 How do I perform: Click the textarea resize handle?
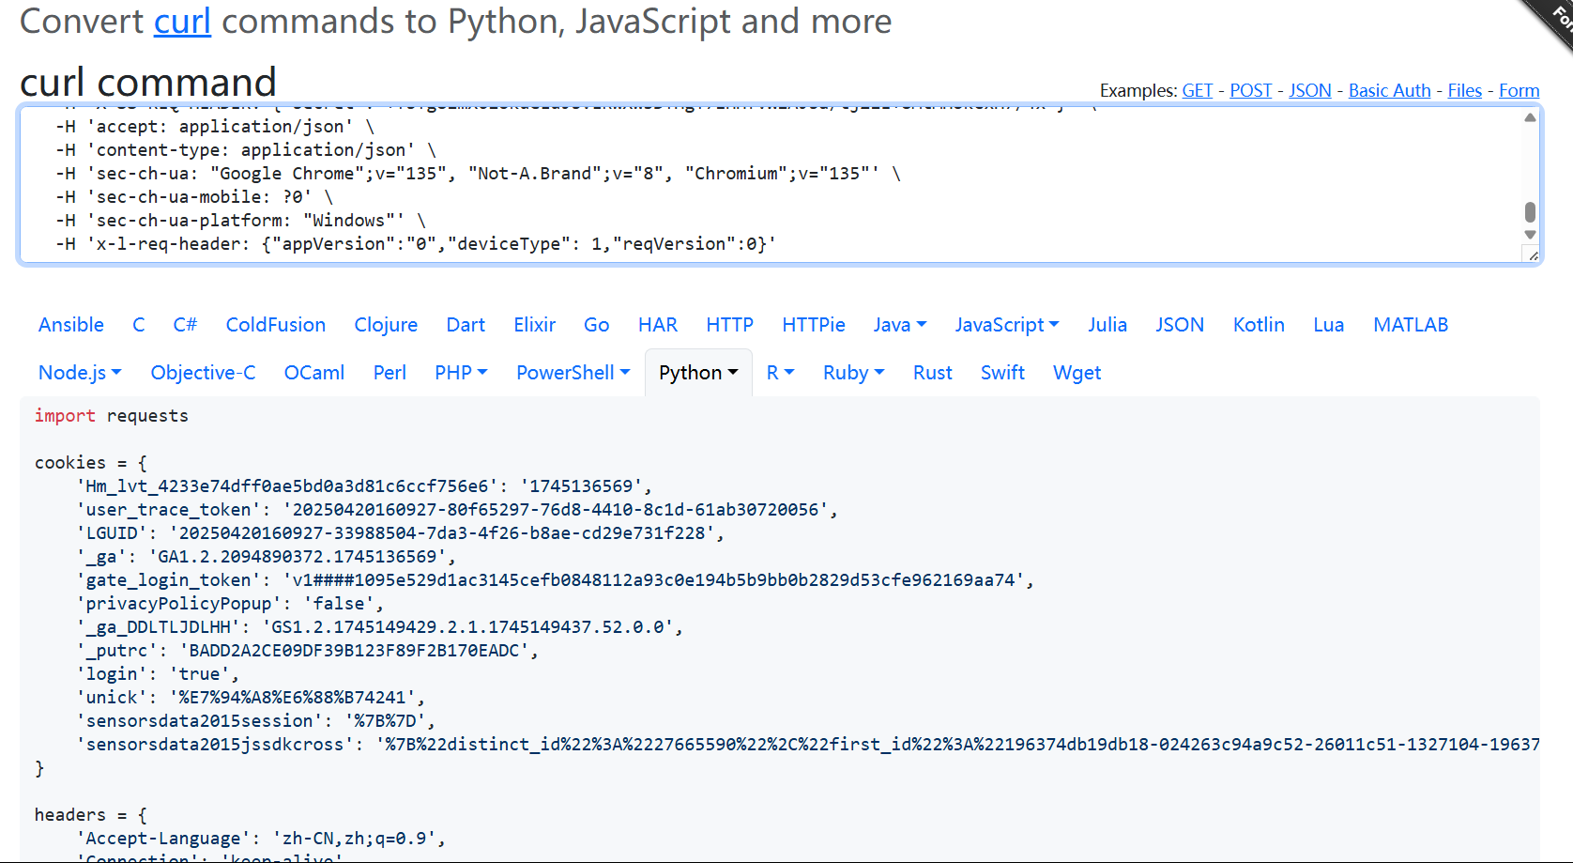(x=1533, y=255)
